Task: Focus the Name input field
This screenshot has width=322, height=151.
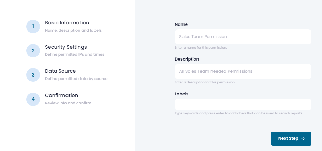Action: click(x=243, y=37)
